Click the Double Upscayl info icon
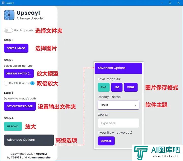This screenshot has height=161, width=183. pos(32,83)
